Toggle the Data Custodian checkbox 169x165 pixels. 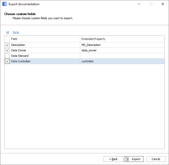click(x=7, y=61)
